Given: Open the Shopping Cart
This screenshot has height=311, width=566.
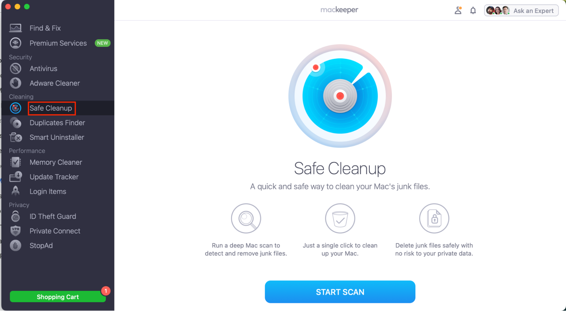Looking at the screenshot, I should click(57, 297).
